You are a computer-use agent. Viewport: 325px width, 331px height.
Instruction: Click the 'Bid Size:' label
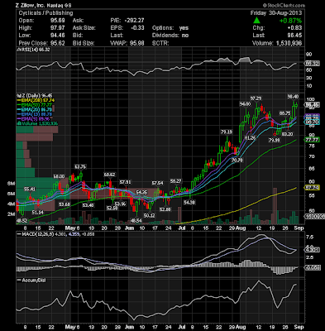coord(84,43)
